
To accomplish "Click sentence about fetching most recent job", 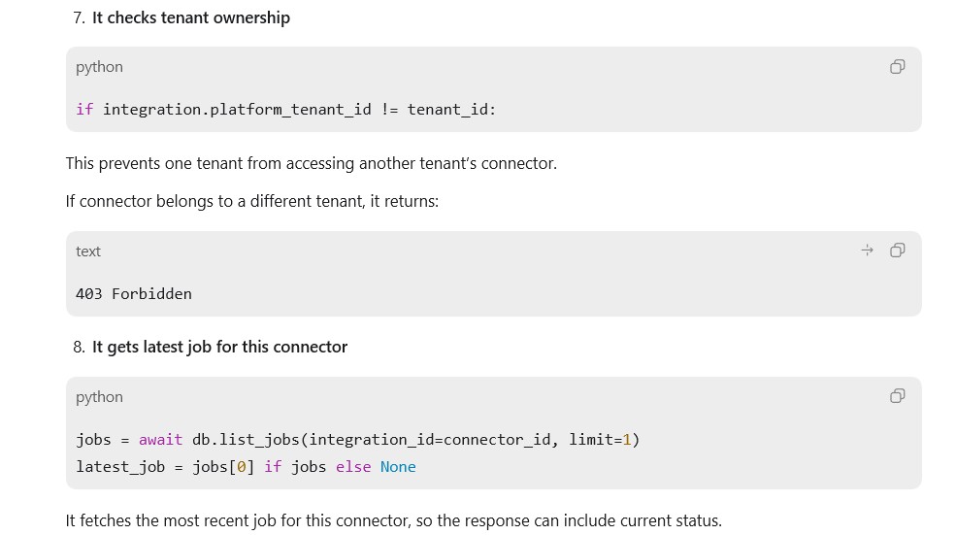I will (x=393, y=521).
